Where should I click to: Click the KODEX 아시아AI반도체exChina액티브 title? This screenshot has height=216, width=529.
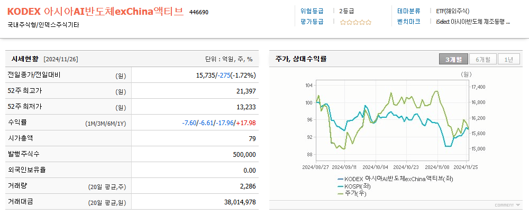click(x=95, y=12)
